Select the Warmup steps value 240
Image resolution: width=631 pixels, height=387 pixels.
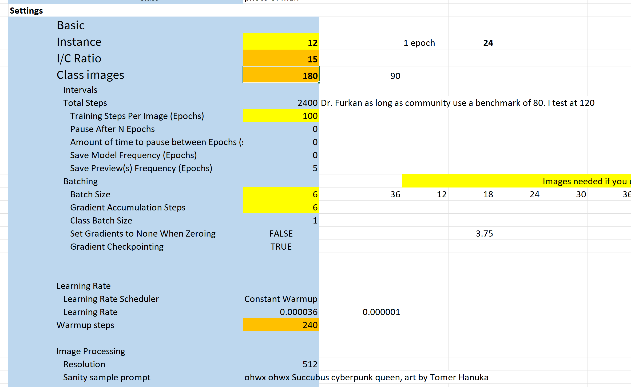(281, 325)
